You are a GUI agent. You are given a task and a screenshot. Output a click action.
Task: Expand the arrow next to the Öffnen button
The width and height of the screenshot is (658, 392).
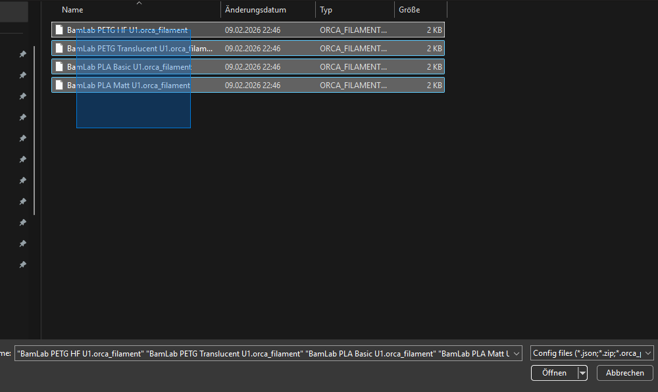click(x=582, y=373)
